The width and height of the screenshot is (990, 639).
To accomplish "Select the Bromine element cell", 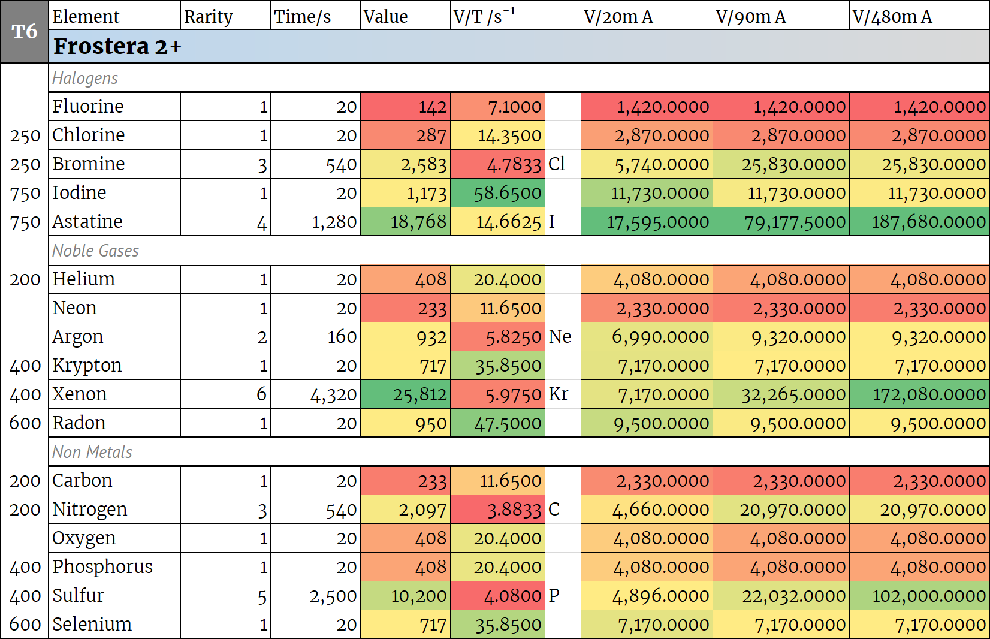I will (114, 164).
